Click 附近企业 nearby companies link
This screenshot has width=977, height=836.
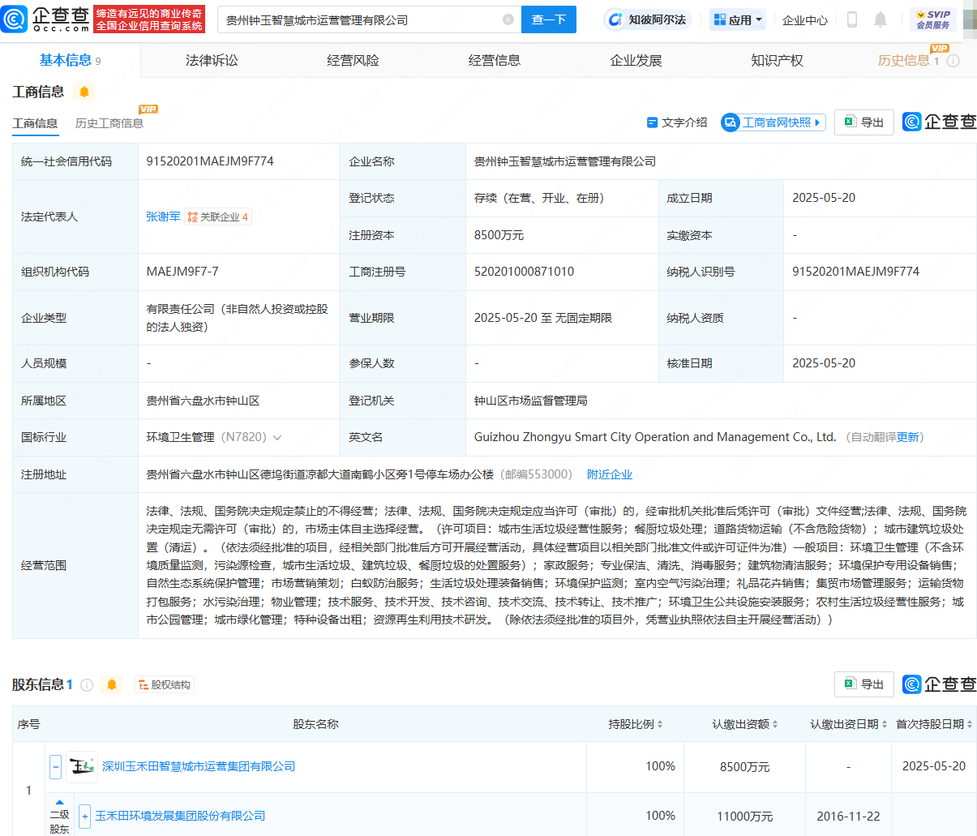(x=610, y=474)
